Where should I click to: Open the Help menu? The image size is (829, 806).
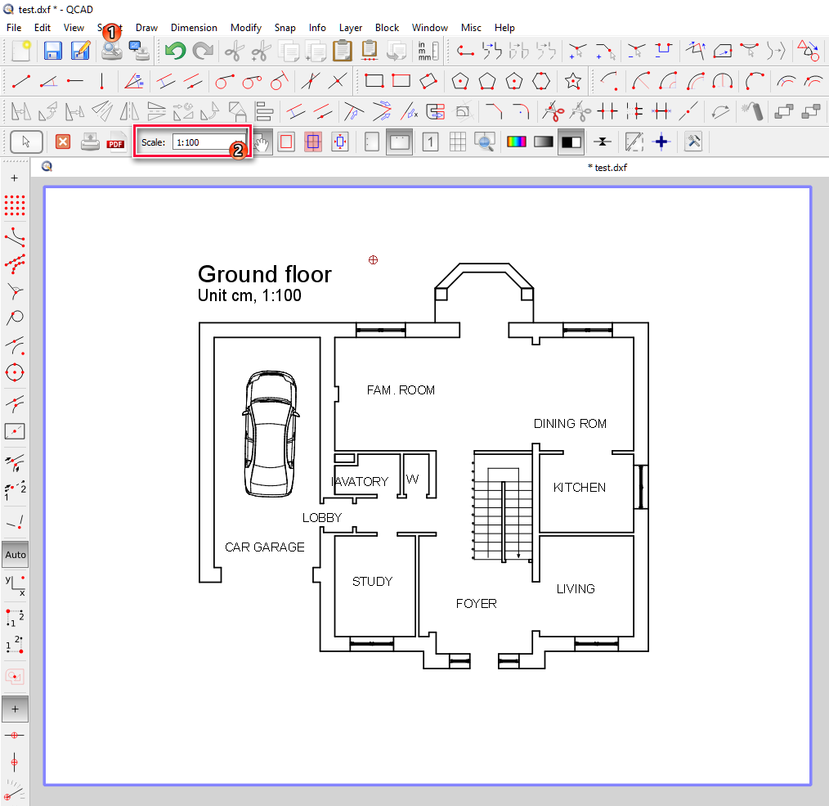click(504, 28)
